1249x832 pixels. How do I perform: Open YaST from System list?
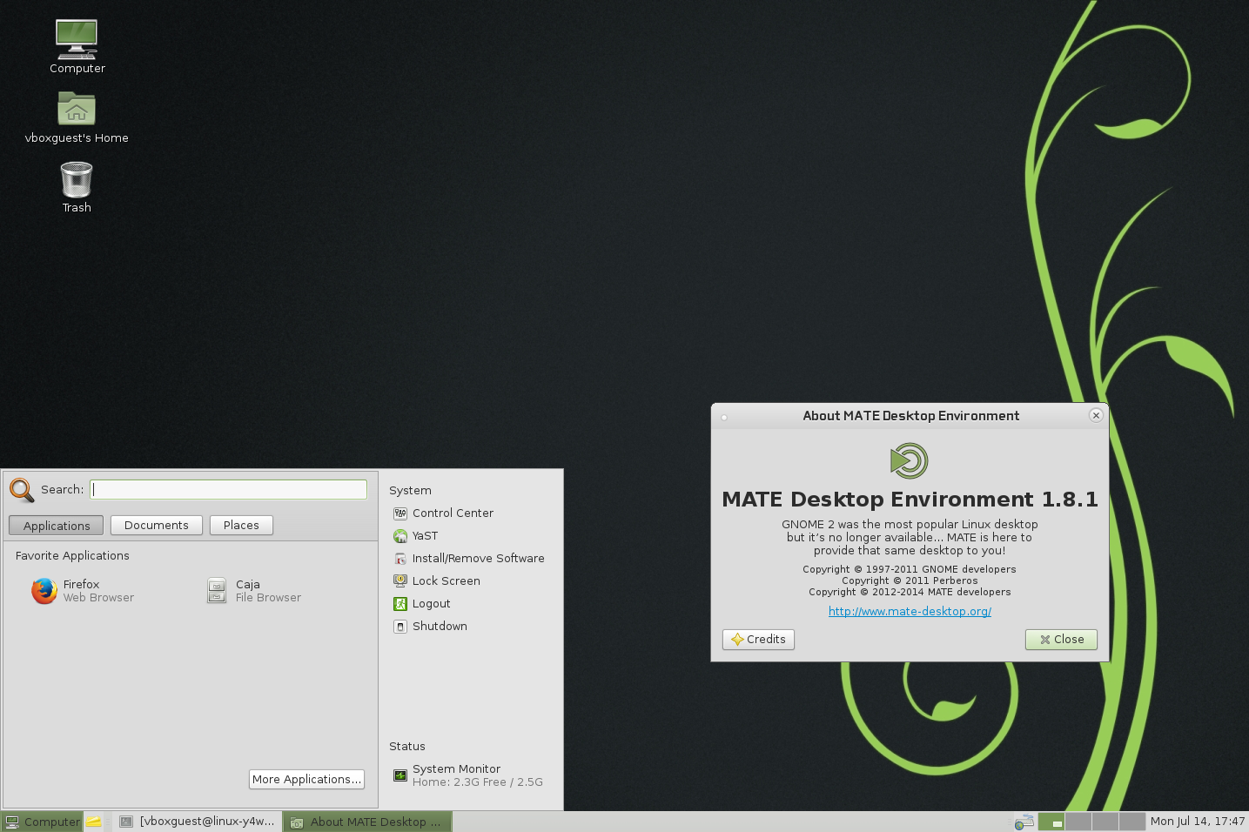coord(425,536)
